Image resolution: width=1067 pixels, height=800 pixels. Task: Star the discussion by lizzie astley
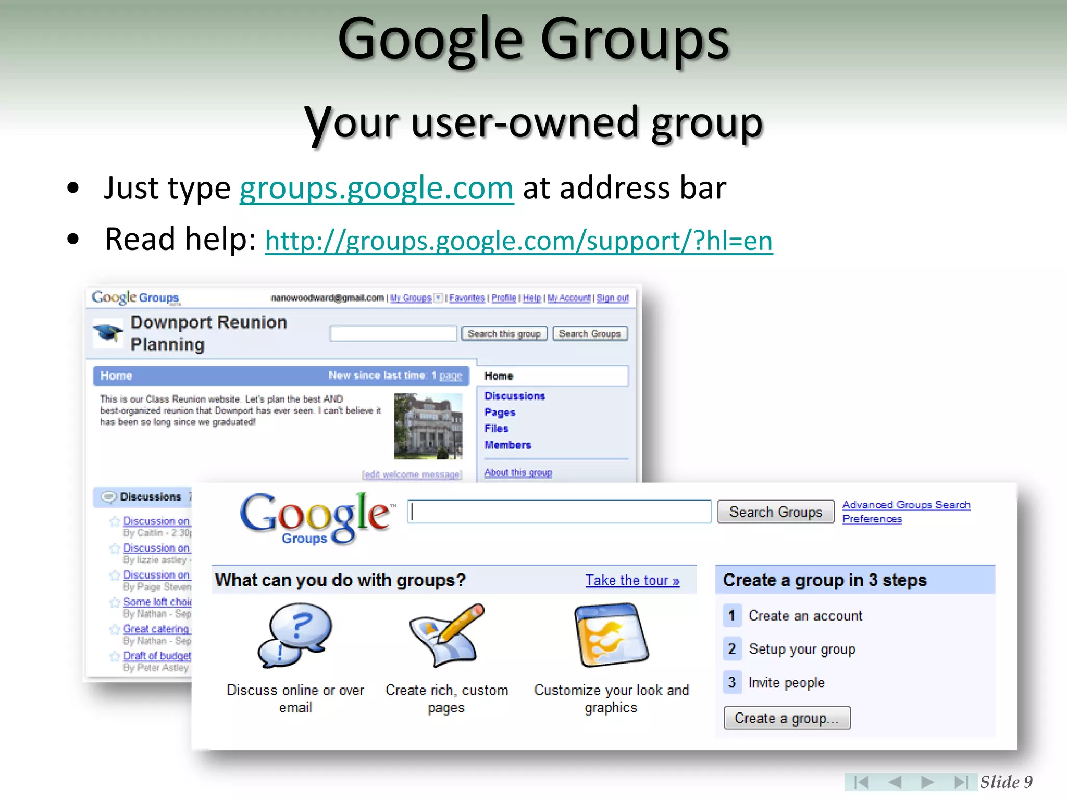click(115, 548)
